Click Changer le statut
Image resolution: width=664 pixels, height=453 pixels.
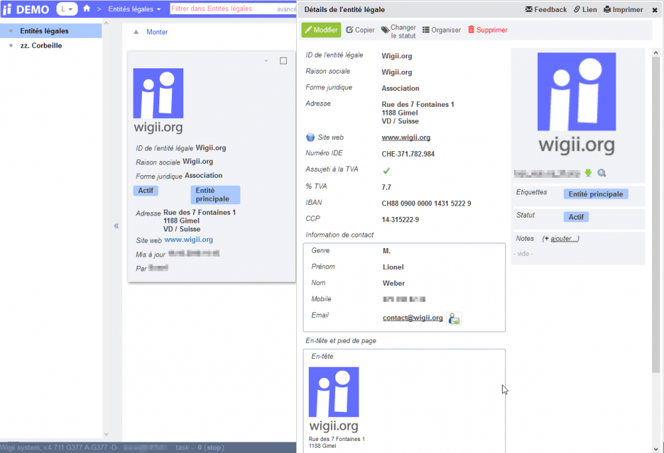tap(398, 31)
